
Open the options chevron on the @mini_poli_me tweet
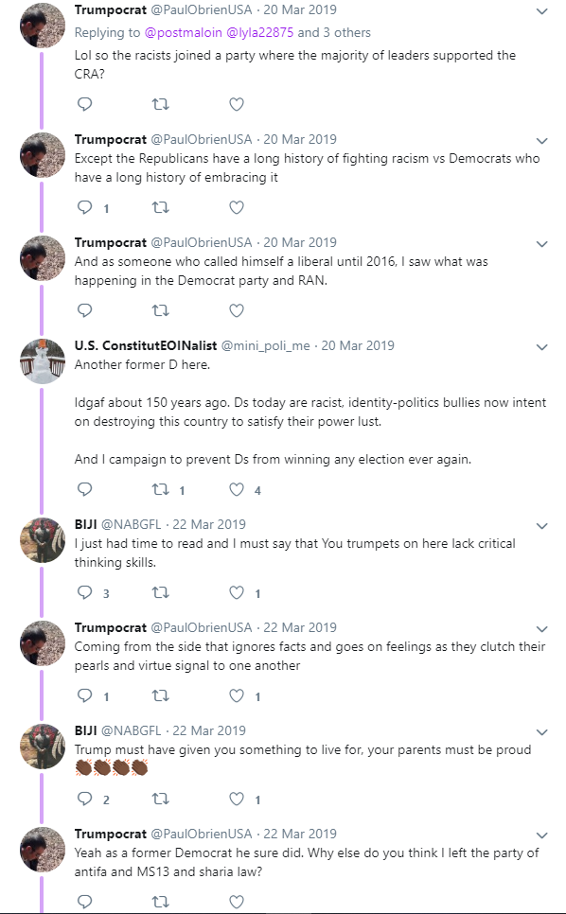542,347
